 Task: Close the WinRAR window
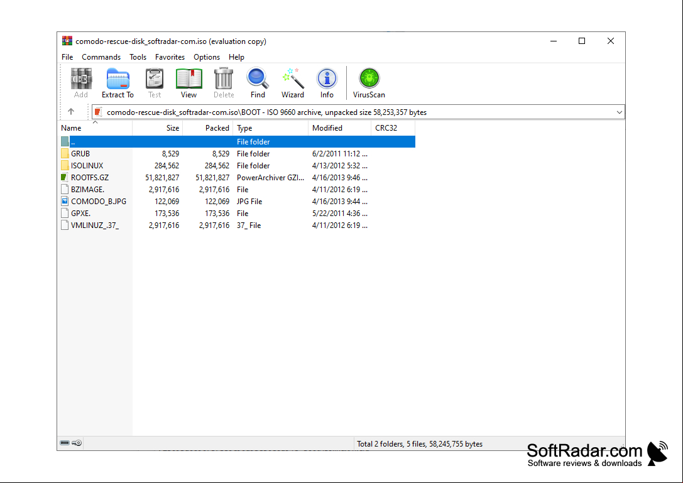(611, 41)
